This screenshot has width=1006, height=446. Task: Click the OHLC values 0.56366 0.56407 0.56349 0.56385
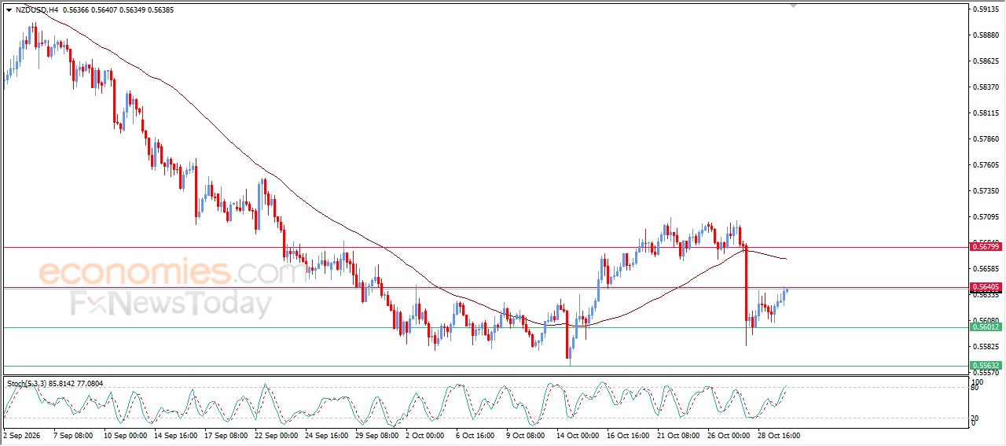(117, 10)
